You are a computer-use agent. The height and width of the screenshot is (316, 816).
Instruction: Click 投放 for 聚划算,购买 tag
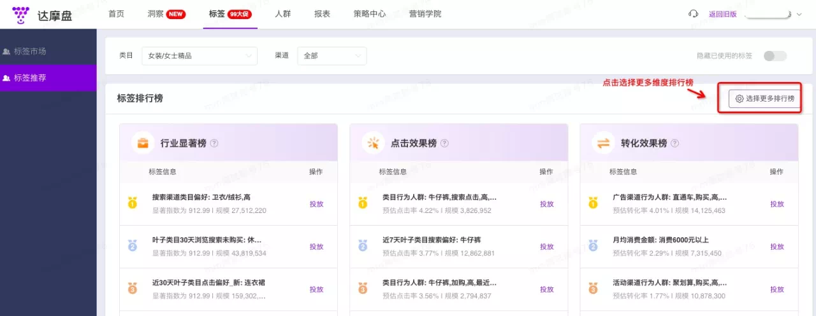click(777, 289)
